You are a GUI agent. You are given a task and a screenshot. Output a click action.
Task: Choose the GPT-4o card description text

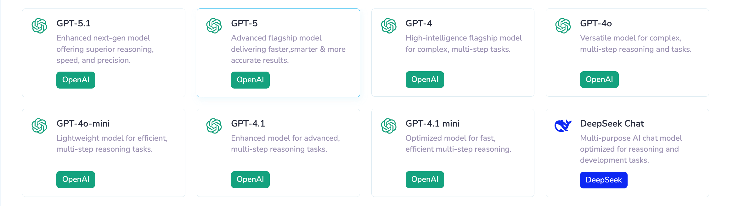(x=635, y=43)
